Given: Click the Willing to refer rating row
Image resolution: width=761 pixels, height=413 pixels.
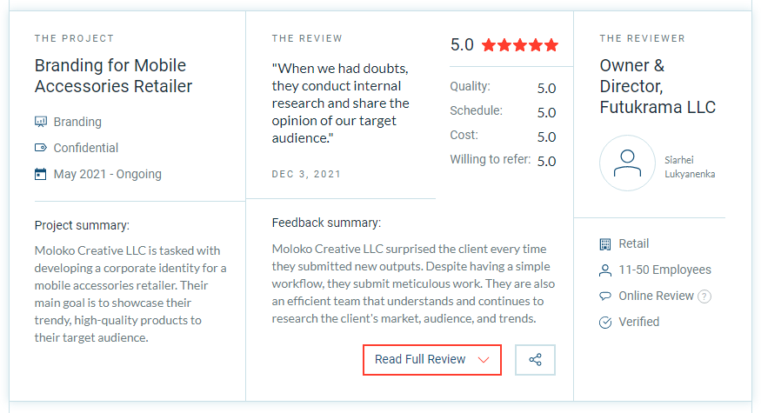Looking at the screenshot, I should 503,161.
